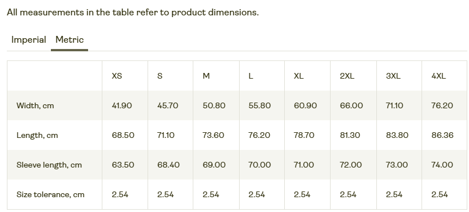The width and height of the screenshot is (469, 212).
Task: Click the XS column header
Action: (117, 76)
